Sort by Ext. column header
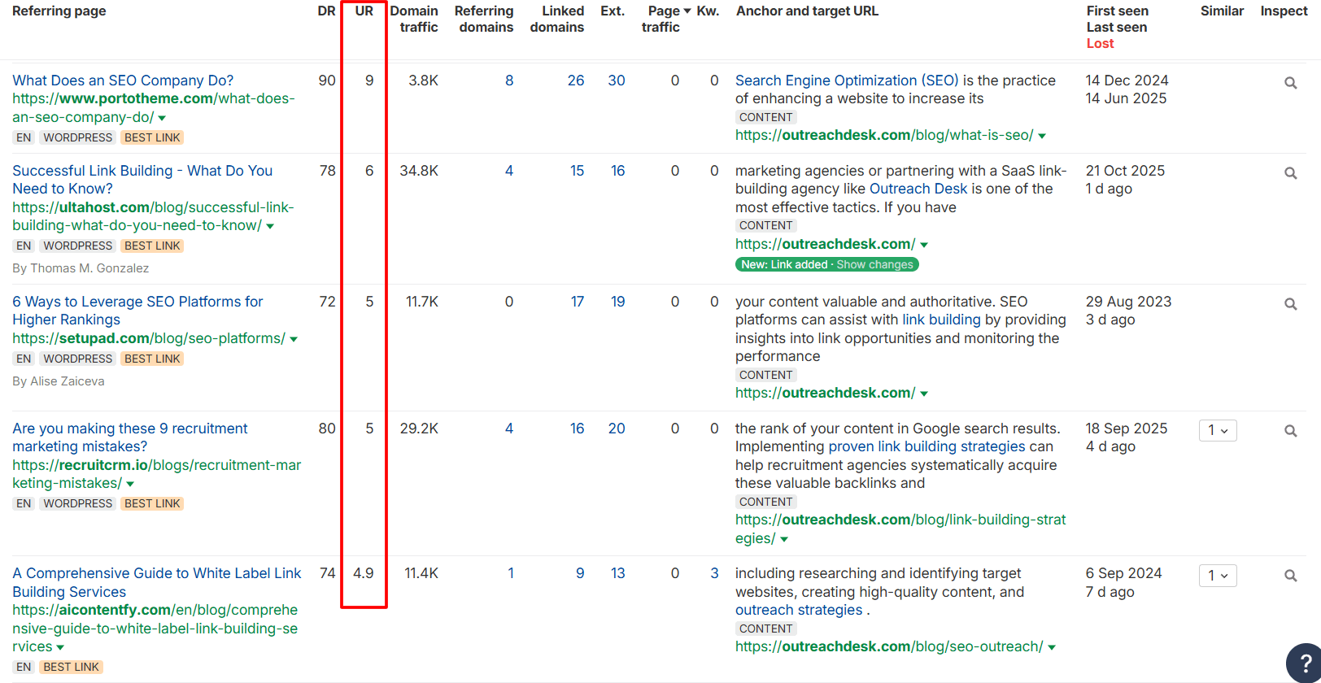Screen dimensions: 1321x683 613,11
